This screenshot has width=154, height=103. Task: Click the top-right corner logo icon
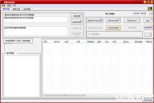150,9
